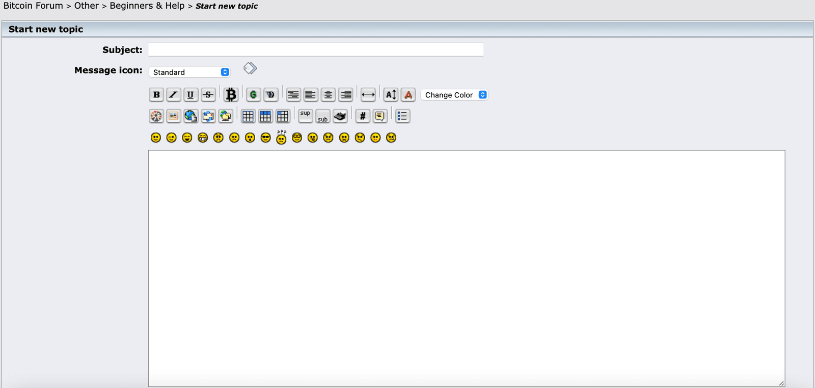Insert a table column
The height and width of the screenshot is (388, 815).
(283, 116)
